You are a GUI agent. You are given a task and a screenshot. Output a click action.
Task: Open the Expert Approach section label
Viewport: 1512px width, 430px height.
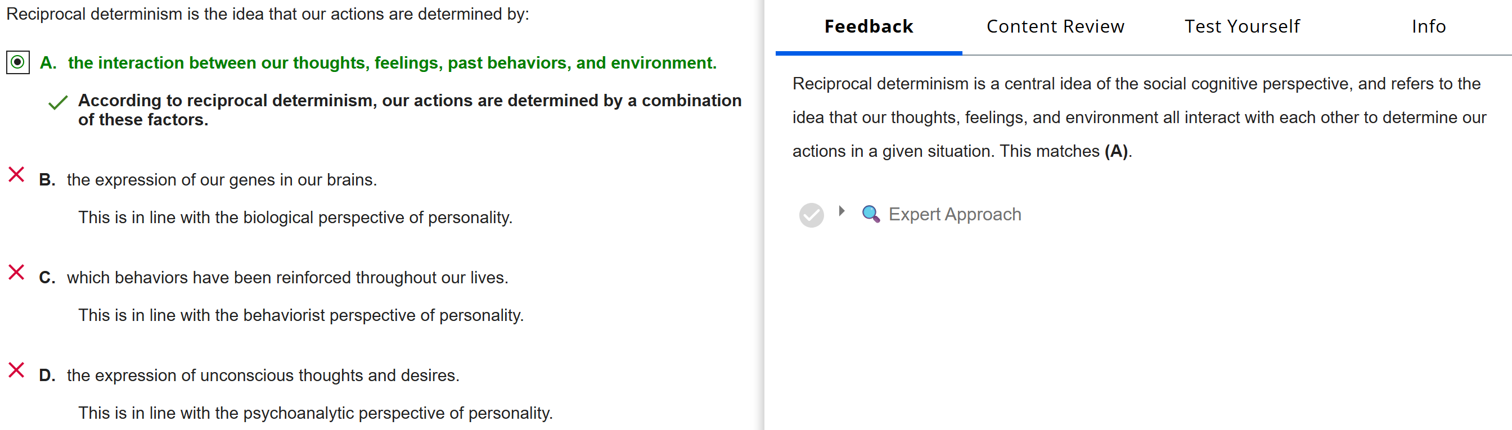pos(955,214)
